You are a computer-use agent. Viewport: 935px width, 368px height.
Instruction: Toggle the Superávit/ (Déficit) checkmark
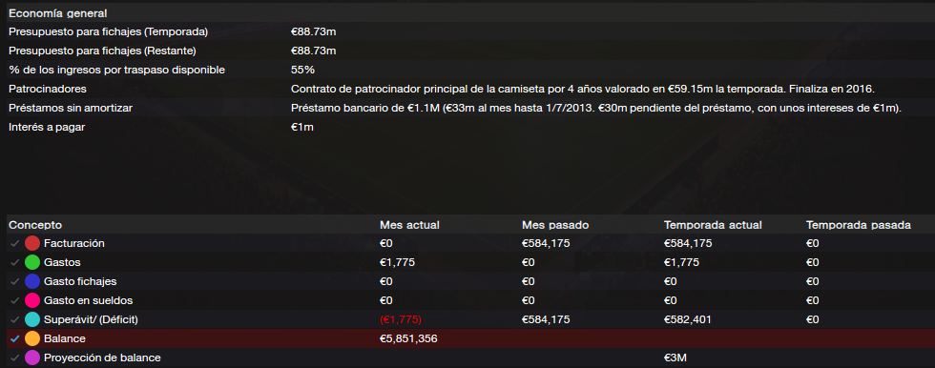click(x=14, y=319)
